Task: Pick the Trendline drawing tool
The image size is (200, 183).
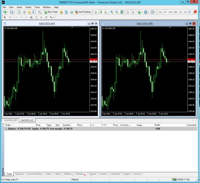Action: [x=27, y=17]
